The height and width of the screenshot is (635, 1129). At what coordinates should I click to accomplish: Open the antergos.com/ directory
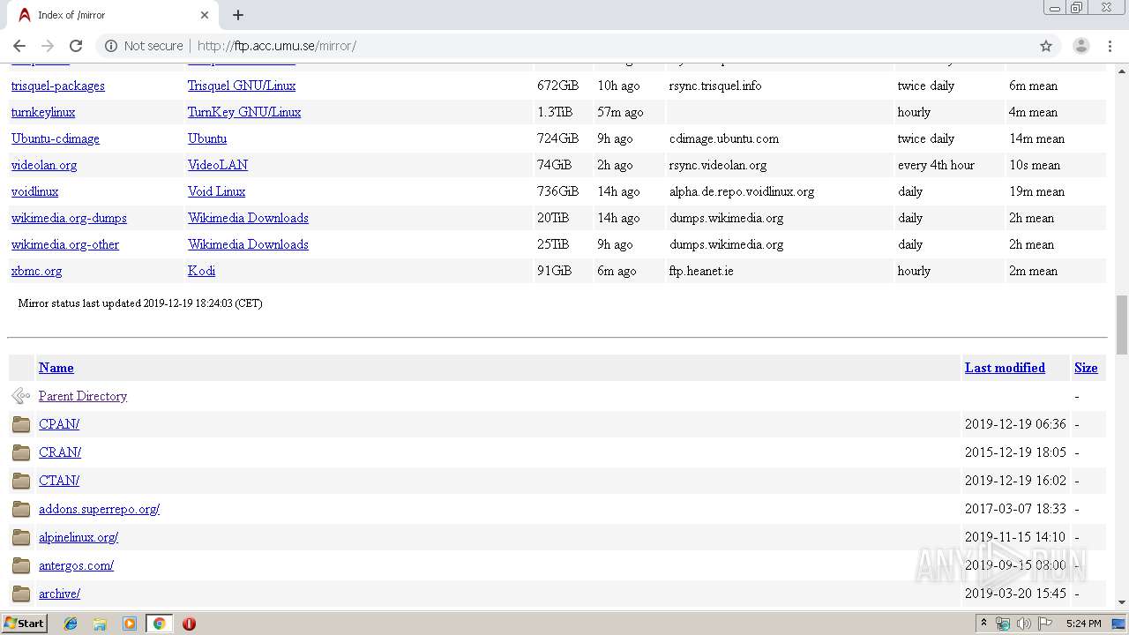click(x=76, y=565)
